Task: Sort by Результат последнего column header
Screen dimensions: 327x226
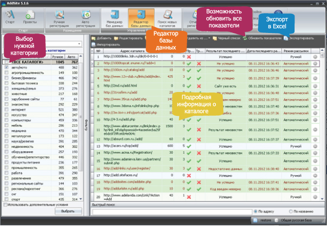Action: pos(225,51)
